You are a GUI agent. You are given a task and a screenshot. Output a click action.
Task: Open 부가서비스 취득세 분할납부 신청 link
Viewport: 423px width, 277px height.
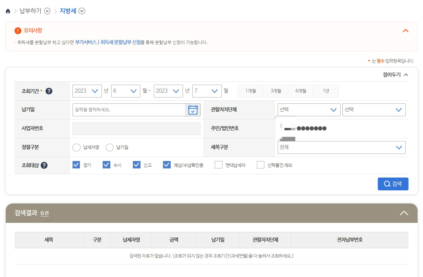click(108, 42)
